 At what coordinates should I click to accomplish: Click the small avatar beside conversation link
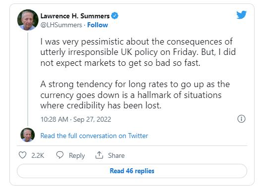(28, 135)
